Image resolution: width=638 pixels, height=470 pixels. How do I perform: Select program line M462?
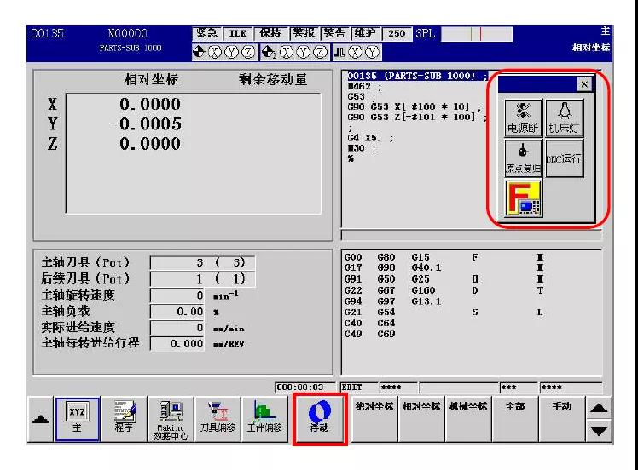pos(365,87)
